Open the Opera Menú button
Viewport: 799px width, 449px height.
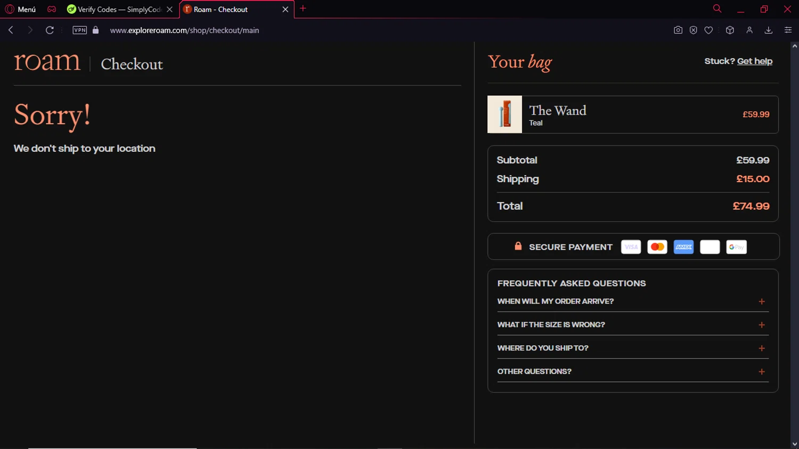click(x=20, y=9)
